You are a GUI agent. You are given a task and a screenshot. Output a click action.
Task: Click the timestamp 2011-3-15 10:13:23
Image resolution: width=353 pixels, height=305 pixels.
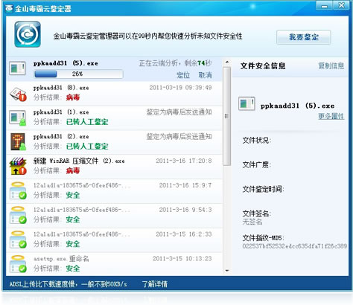point(182,259)
